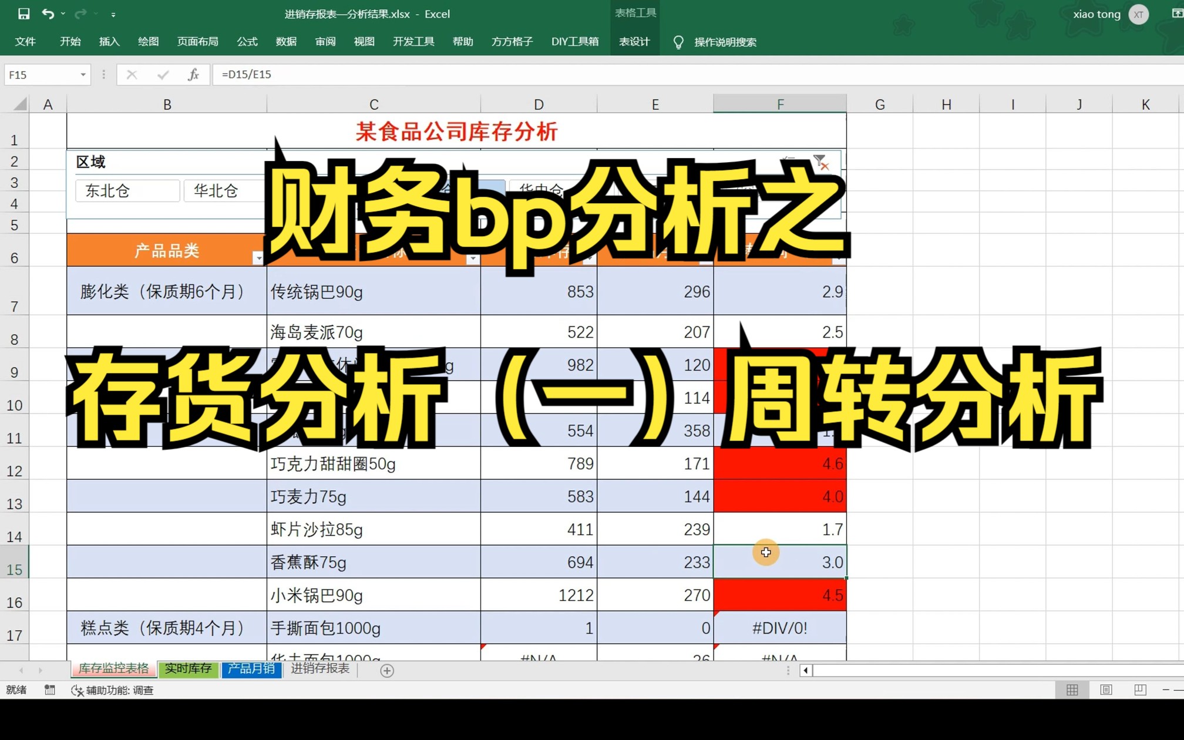This screenshot has height=740, width=1184.
Task: Select the 华北仓 slicer button
Action: point(223,191)
